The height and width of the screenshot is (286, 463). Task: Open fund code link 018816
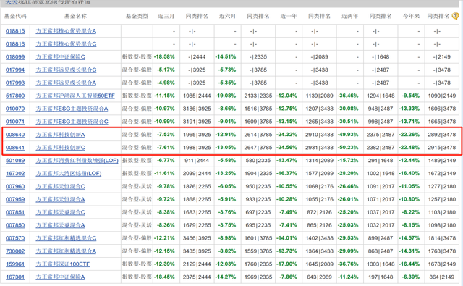pos(15,44)
